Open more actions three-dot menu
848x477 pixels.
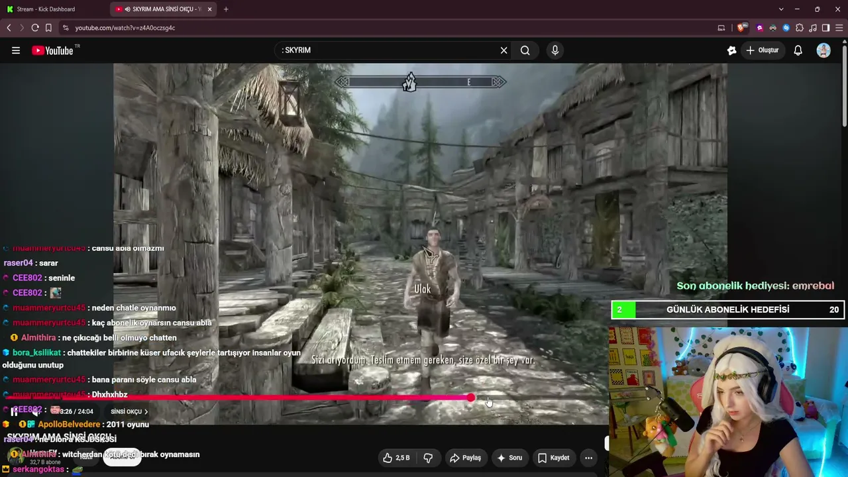(x=588, y=458)
